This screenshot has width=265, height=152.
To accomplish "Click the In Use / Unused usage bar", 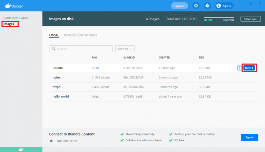I will click(x=219, y=18).
